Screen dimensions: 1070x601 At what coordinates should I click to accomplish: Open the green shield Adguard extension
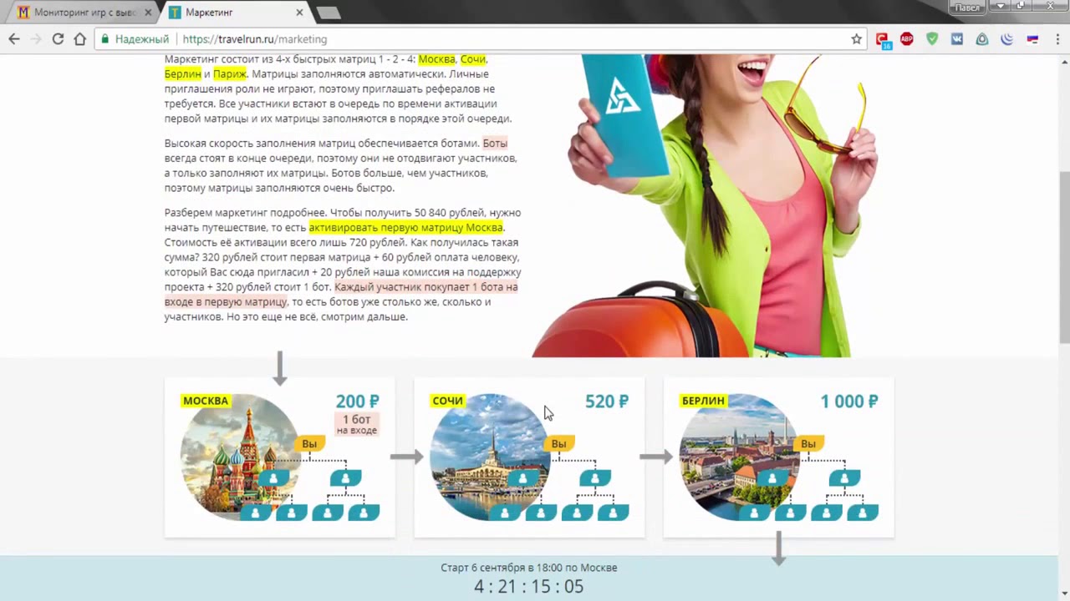pyautogui.click(x=932, y=39)
